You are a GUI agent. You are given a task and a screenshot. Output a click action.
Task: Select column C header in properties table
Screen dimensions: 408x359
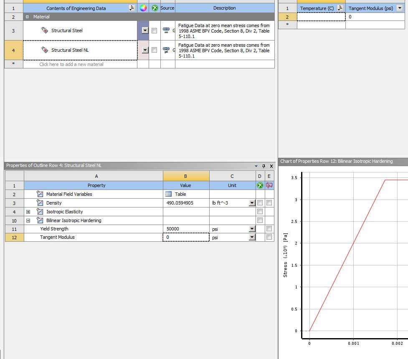click(x=232, y=176)
